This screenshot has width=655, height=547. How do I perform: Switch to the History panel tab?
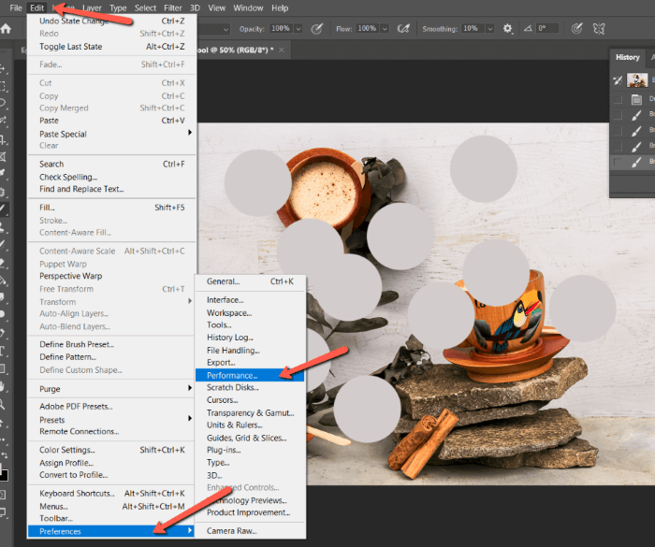(x=627, y=57)
